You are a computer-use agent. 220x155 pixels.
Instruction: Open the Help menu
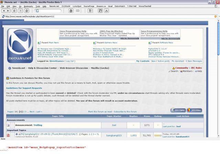coord(44,6)
